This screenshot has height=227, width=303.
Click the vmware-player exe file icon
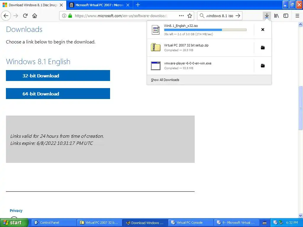pyautogui.click(x=156, y=66)
